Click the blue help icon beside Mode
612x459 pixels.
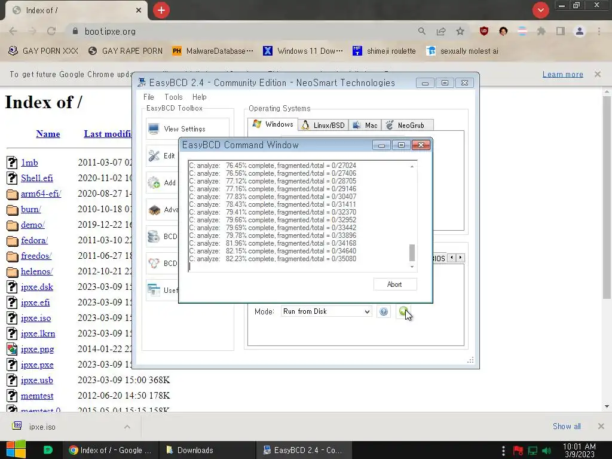pyautogui.click(x=384, y=311)
